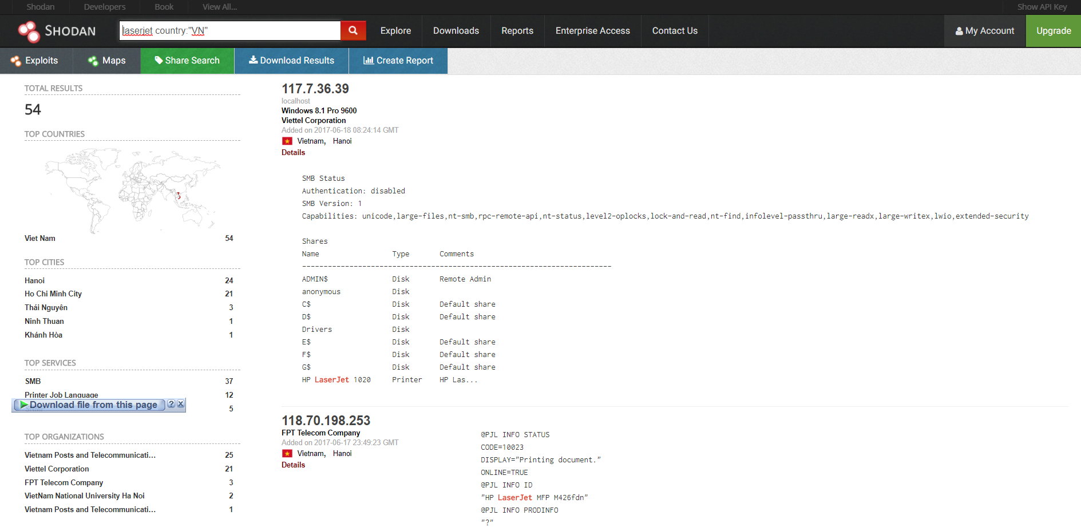Click Vietnam flag icon for 117.7.36.39
The image size is (1081, 531).
tap(287, 141)
